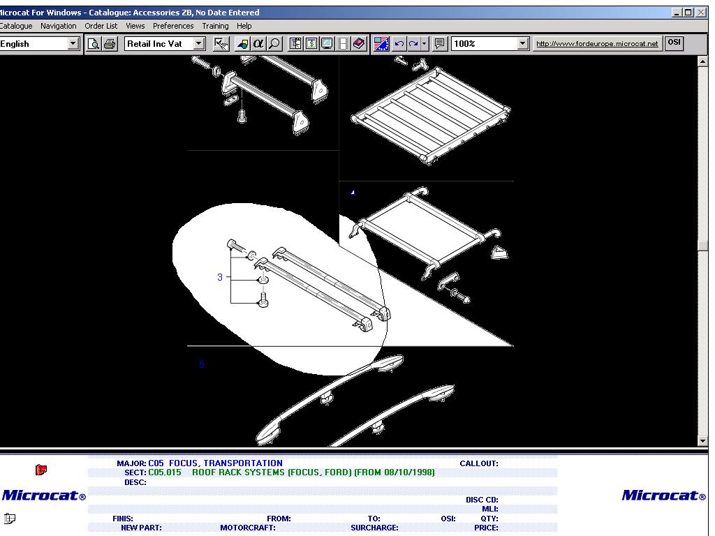Click the monitor display icon in toolbar
Viewport: 715px width, 536px height.
(327, 44)
